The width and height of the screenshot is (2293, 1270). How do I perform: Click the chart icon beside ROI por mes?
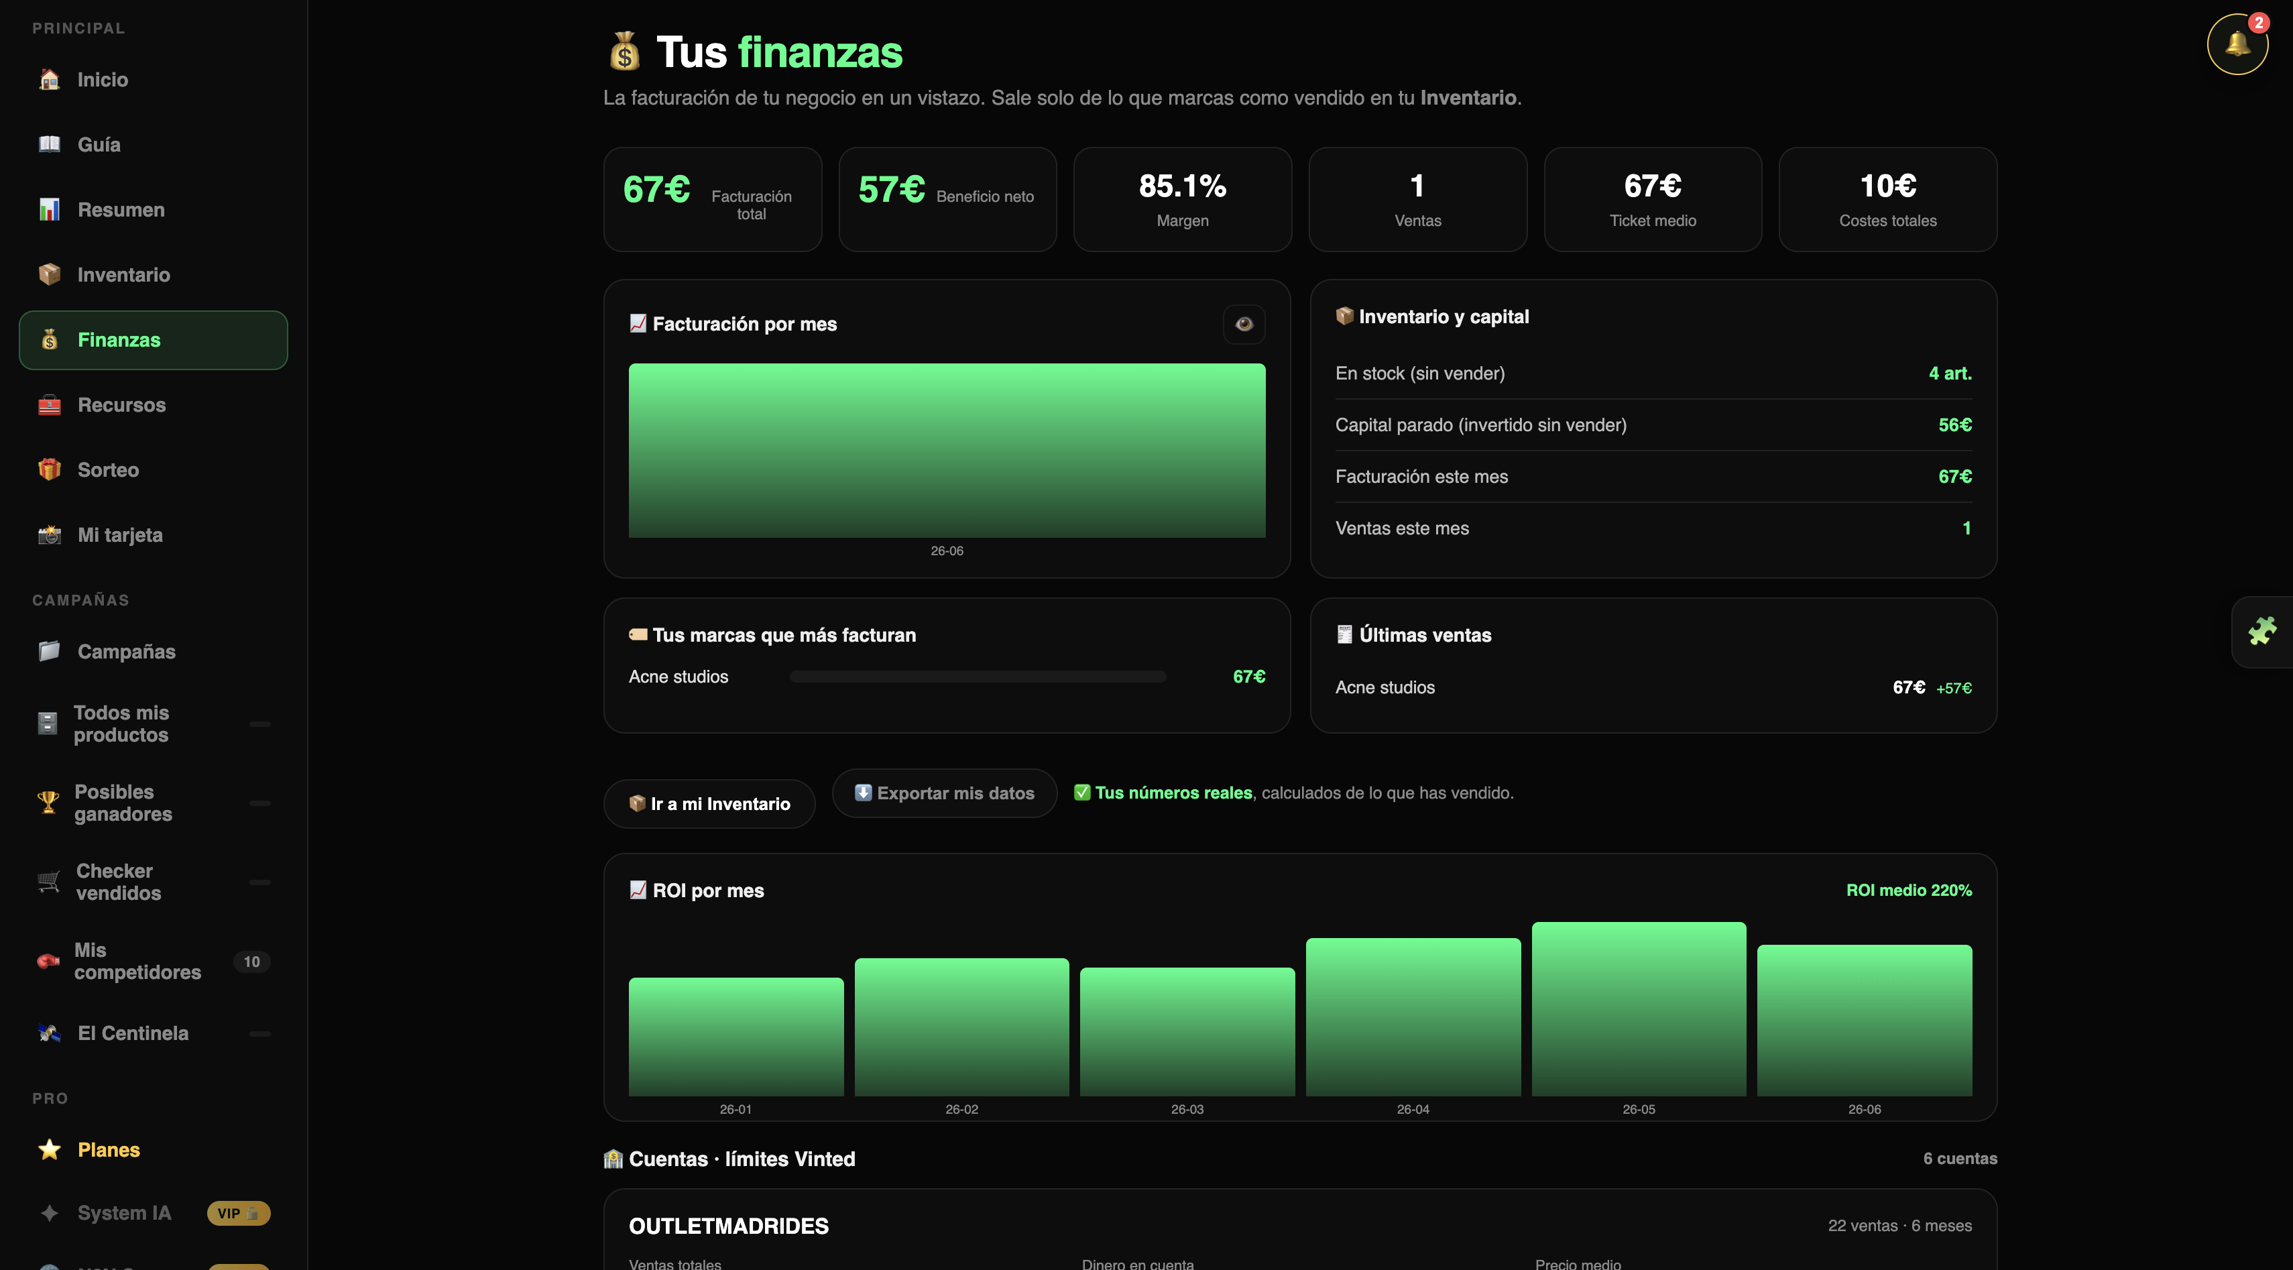638,890
